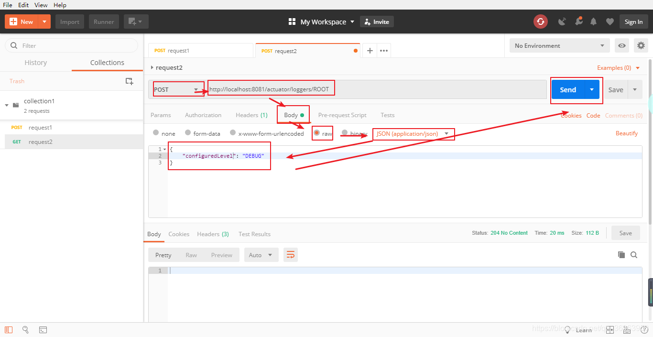Open the File menu
653x337 pixels.
click(8, 5)
